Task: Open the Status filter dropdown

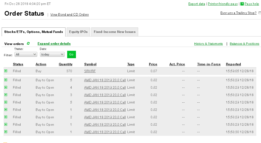Action: tap(26, 54)
